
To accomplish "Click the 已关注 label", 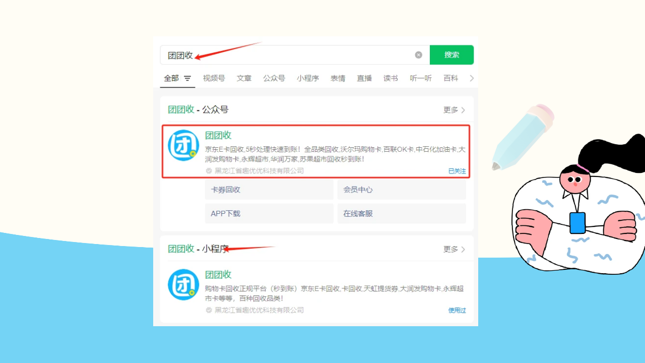I will click(x=457, y=171).
